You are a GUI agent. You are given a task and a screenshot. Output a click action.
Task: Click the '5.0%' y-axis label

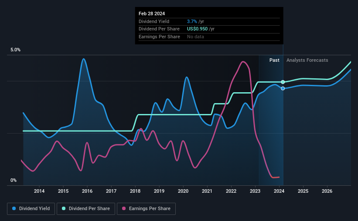point(15,50)
